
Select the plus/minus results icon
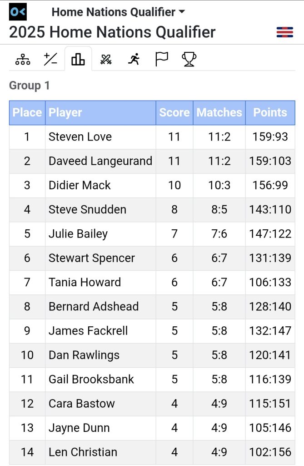50,59
